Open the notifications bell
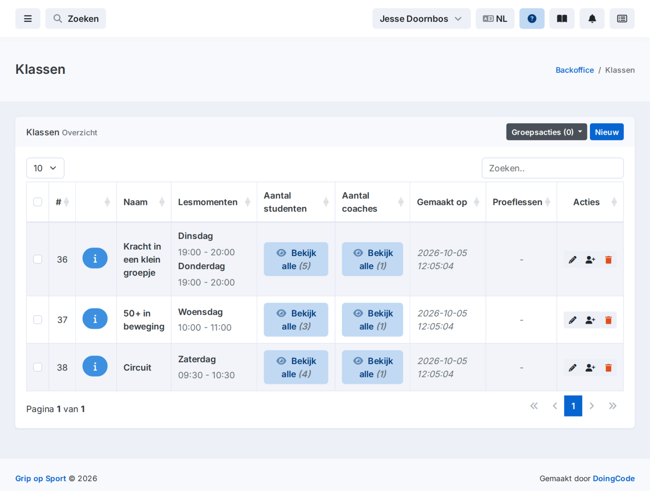Viewport: 650px width, 491px height. point(592,19)
